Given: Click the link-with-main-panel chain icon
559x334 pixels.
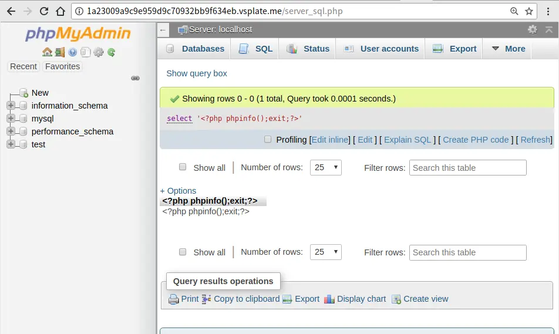Looking at the screenshot, I should (136, 78).
